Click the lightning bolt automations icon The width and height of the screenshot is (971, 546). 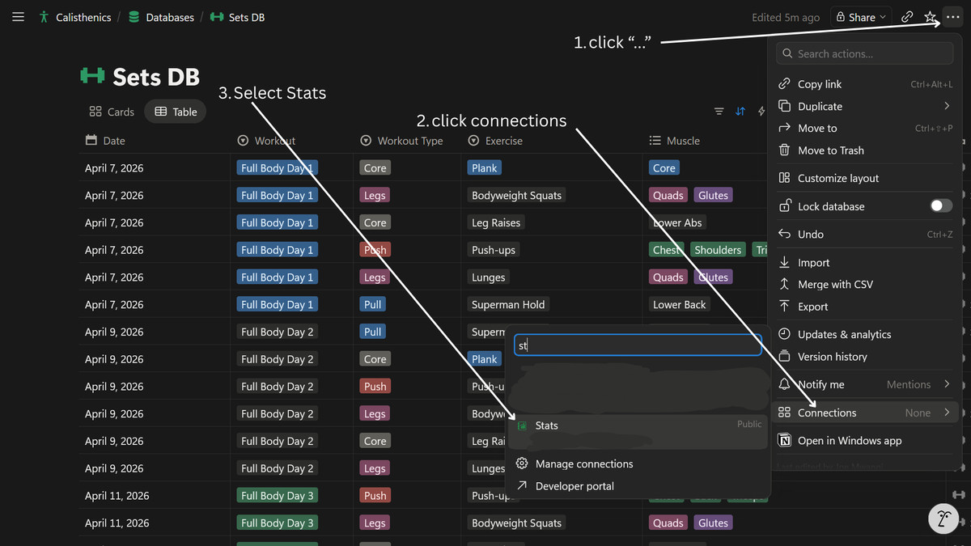click(761, 112)
